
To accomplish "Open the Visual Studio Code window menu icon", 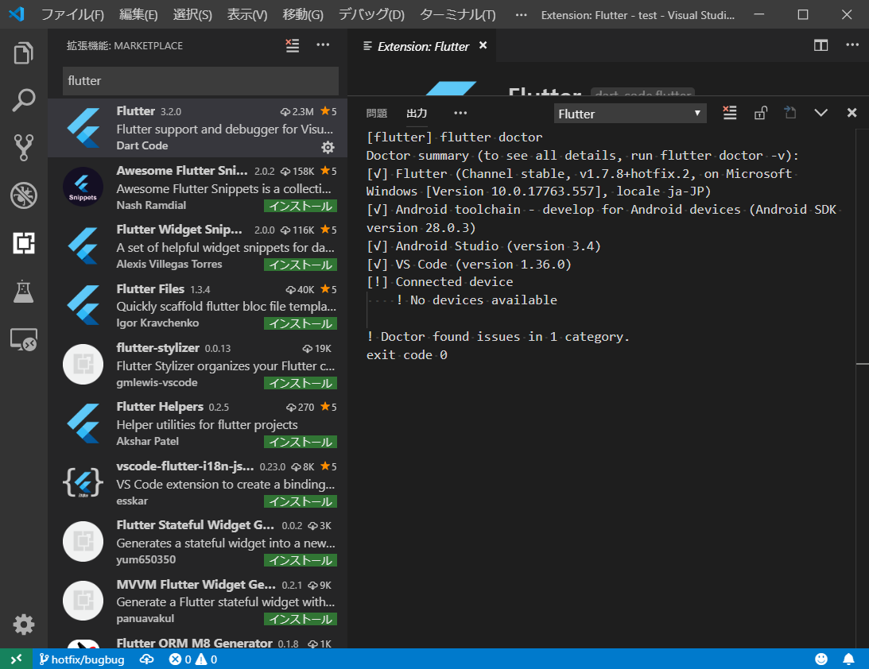I will pyautogui.click(x=17, y=14).
